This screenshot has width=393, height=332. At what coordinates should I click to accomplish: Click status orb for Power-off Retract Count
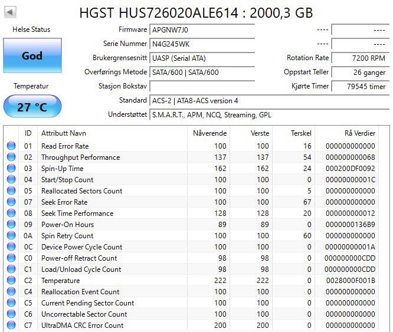coord(11,258)
